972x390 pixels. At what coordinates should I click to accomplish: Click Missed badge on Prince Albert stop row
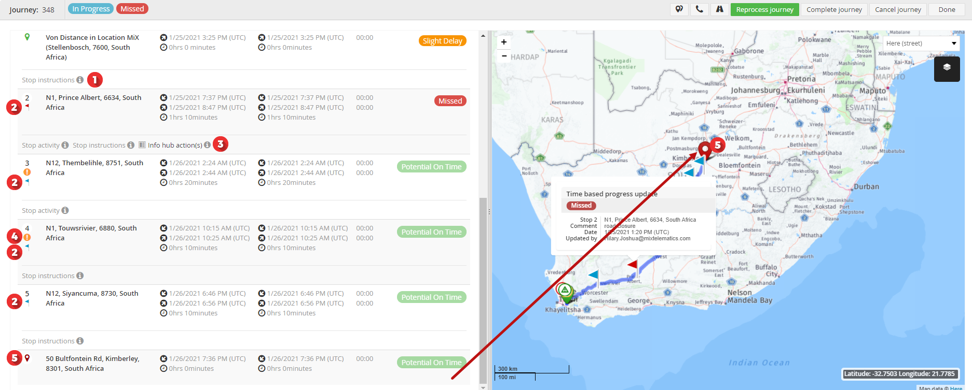[450, 101]
